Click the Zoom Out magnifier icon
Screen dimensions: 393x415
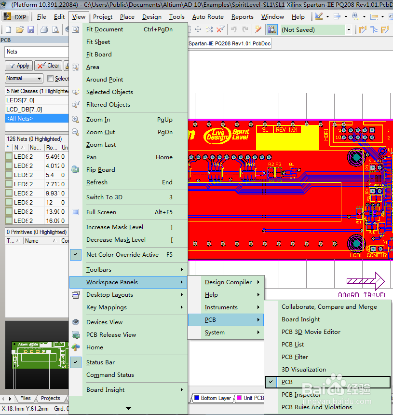coord(76,132)
